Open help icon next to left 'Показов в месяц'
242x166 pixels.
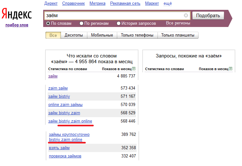coord(134,69)
